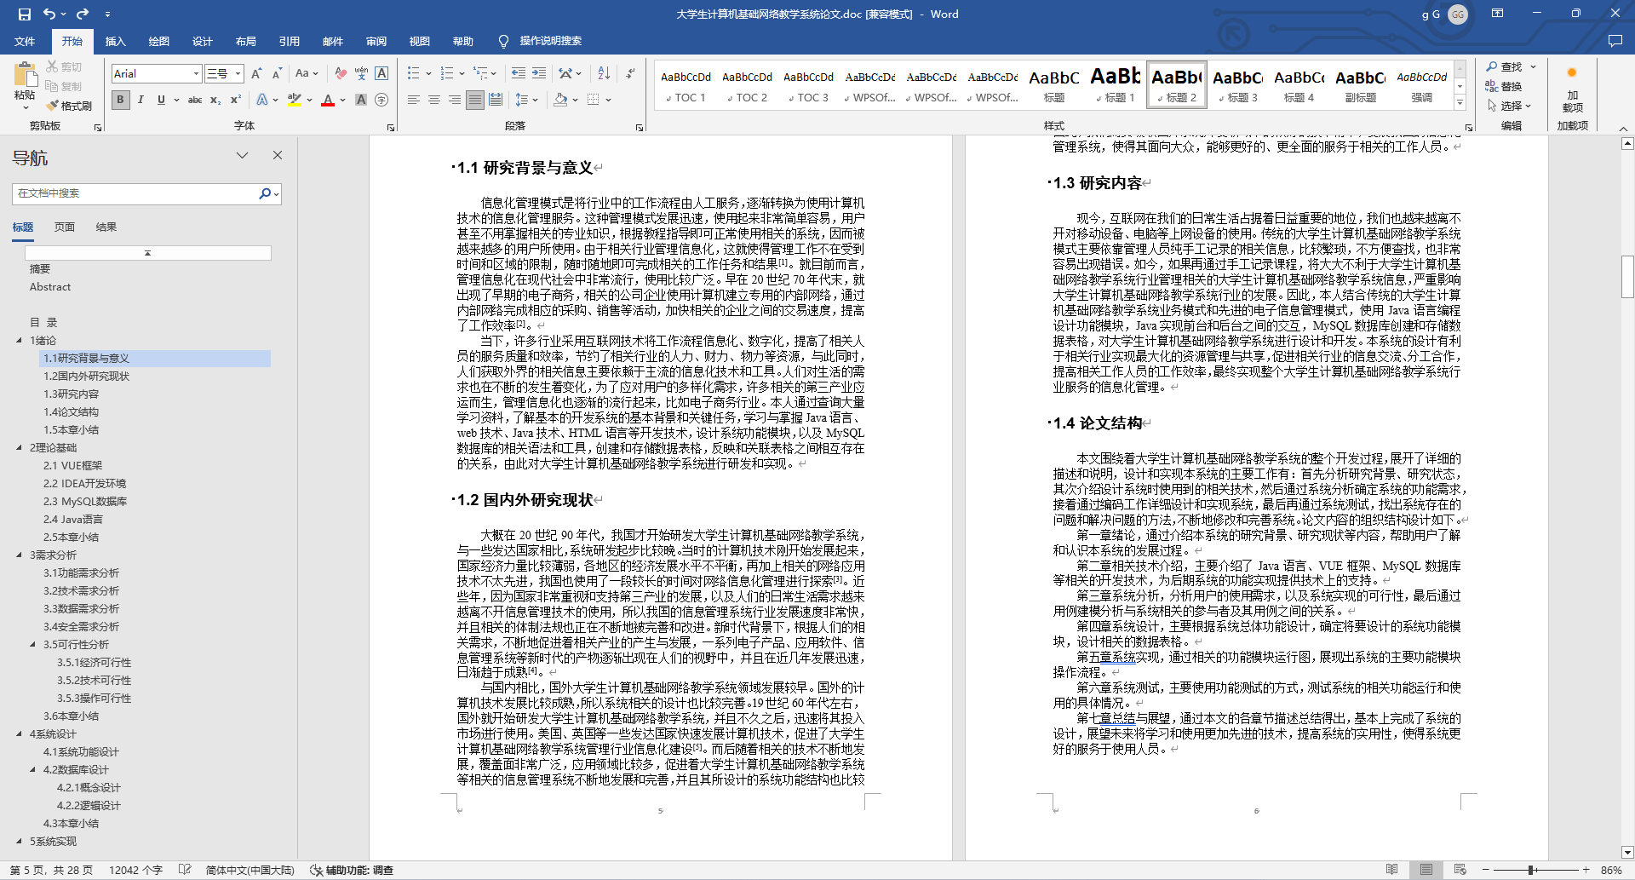Toggle Strikethrough (abc) formatting
1635x880 pixels.
coord(195,100)
